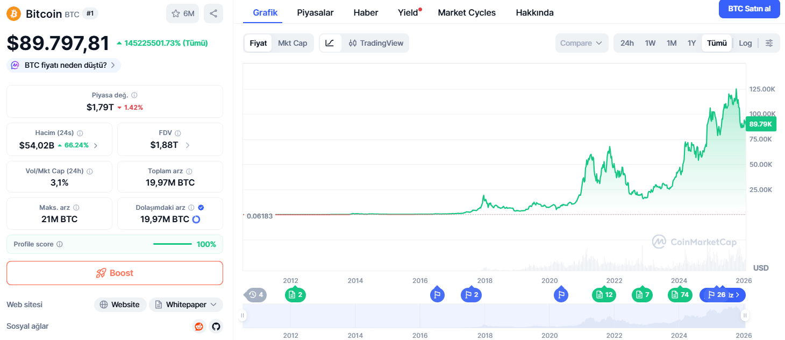Click the Boost button
Image resolution: width=785 pixels, height=340 pixels.
(x=115, y=273)
